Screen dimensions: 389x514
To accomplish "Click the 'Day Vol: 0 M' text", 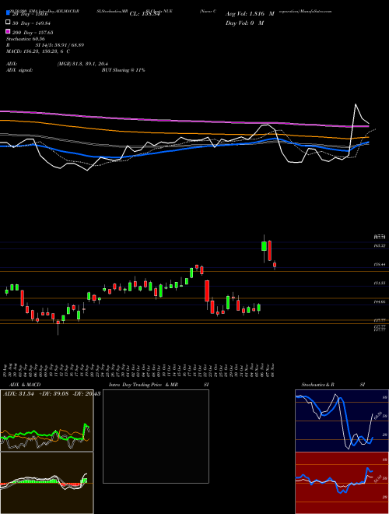I will 244,23.
